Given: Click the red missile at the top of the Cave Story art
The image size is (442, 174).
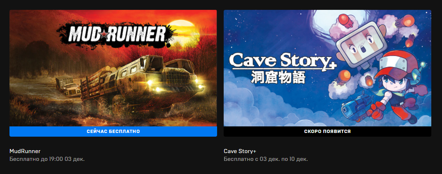Looking at the screenshot, I should [346, 20].
